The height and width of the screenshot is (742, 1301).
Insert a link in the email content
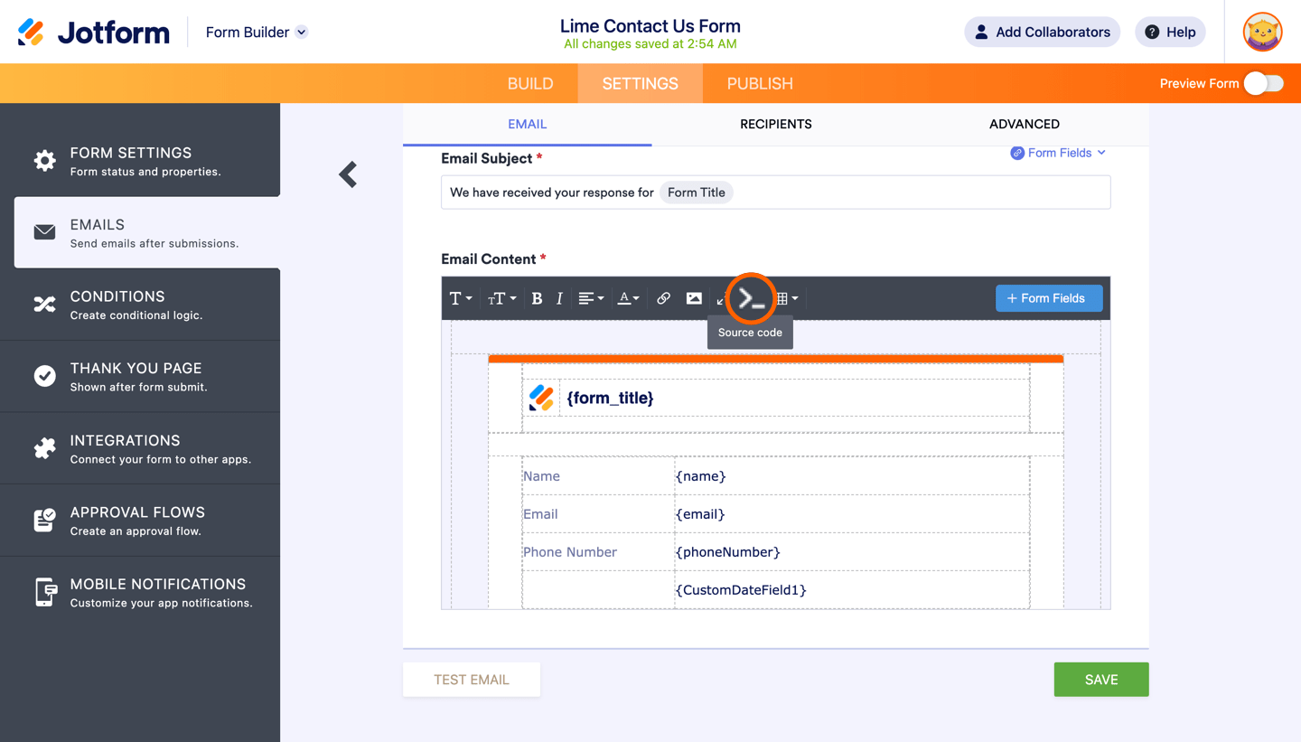coord(663,298)
